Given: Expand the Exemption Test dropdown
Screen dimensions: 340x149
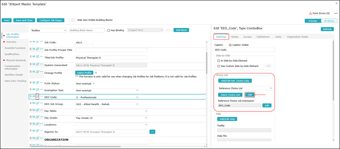Looking at the screenshot, I should (x=107, y=90).
